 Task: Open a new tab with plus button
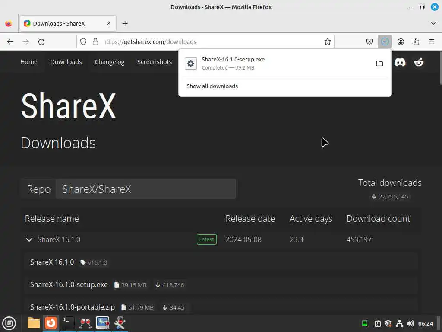(x=125, y=24)
